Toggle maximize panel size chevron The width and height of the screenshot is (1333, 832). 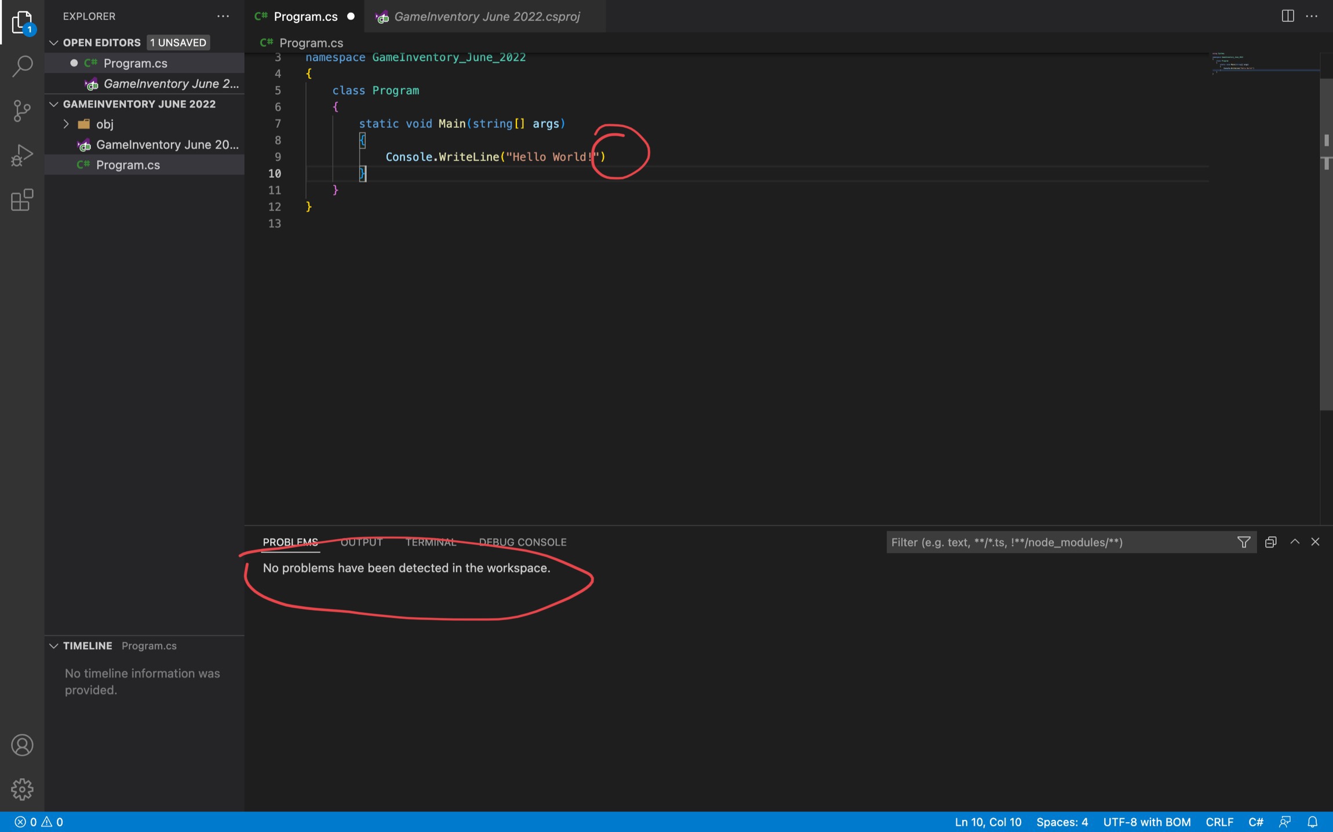pyautogui.click(x=1294, y=542)
